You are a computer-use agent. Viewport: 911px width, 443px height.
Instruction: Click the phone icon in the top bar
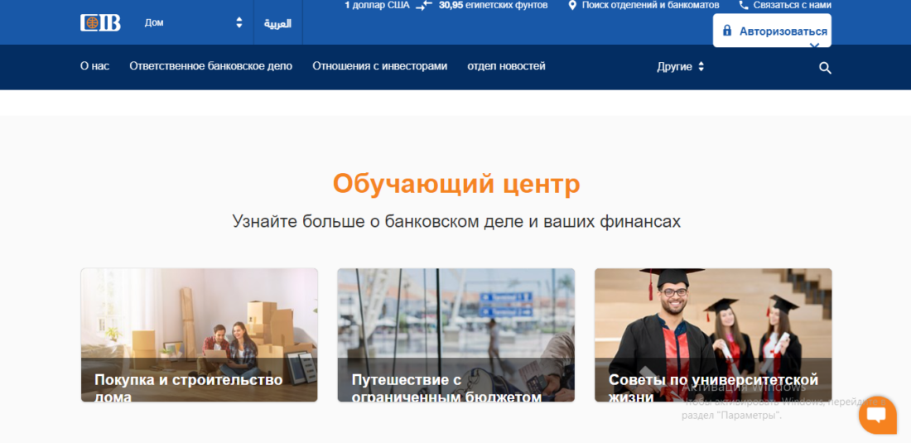pyautogui.click(x=743, y=5)
